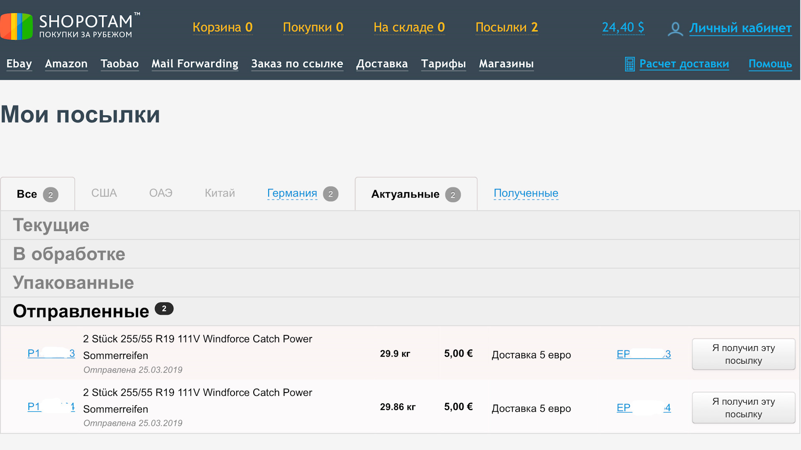This screenshot has height=450, width=801.
Task: Go to Ebay section
Action: (x=19, y=64)
